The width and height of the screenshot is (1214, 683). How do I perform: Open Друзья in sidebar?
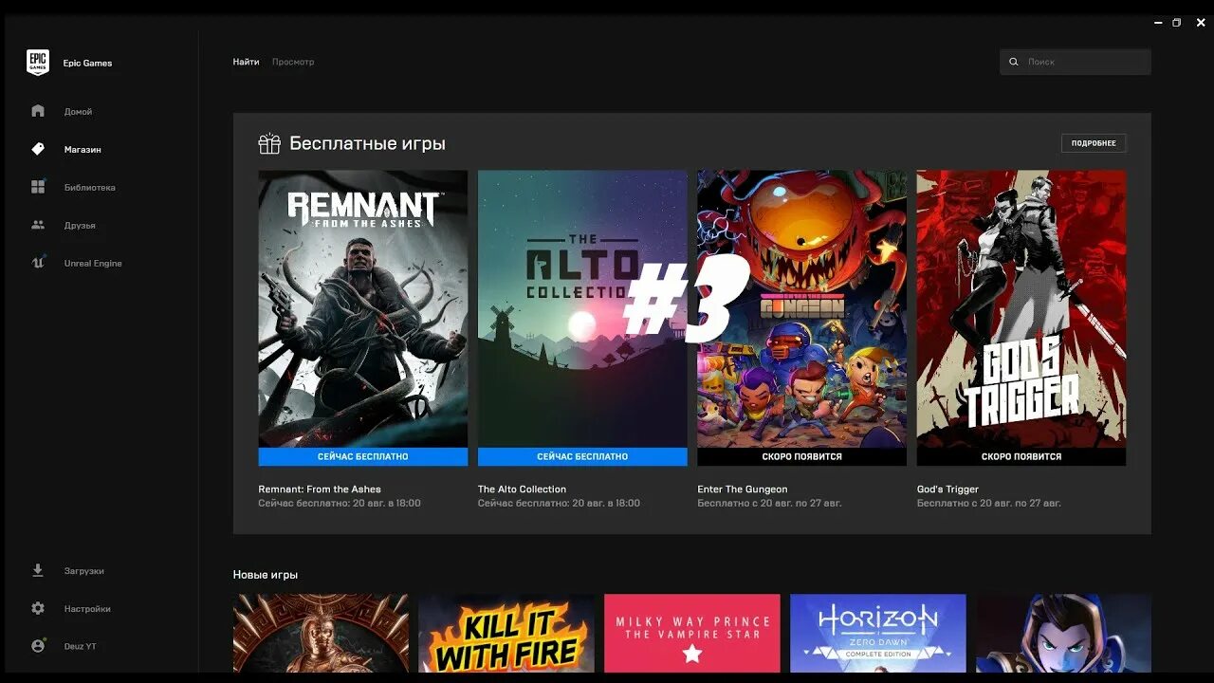80,226
